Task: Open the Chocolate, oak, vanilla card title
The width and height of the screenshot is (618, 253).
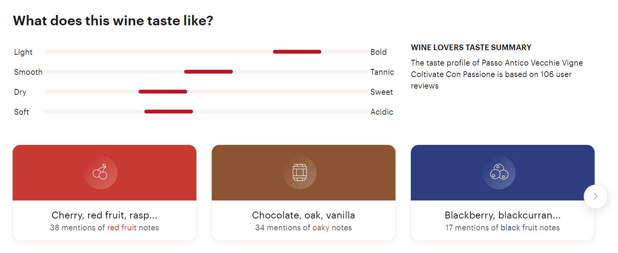Action: click(x=304, y=215)
